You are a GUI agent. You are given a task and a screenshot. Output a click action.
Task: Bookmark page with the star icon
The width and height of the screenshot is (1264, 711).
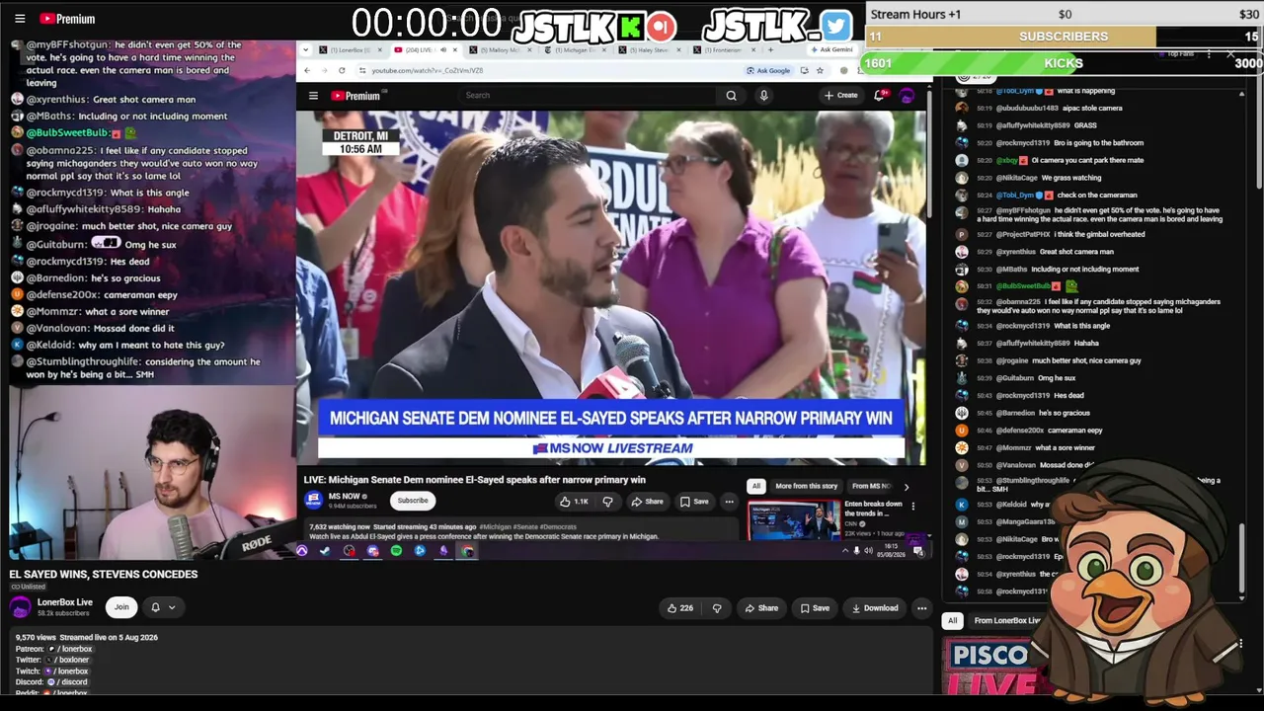(820, 70)
